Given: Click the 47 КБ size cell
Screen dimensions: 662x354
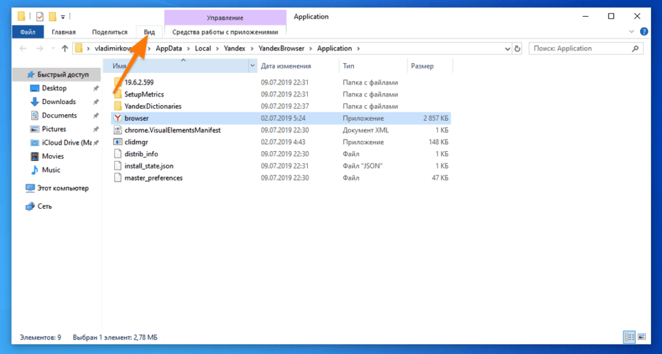Looking at the screenshot, I should click(440, 178).
